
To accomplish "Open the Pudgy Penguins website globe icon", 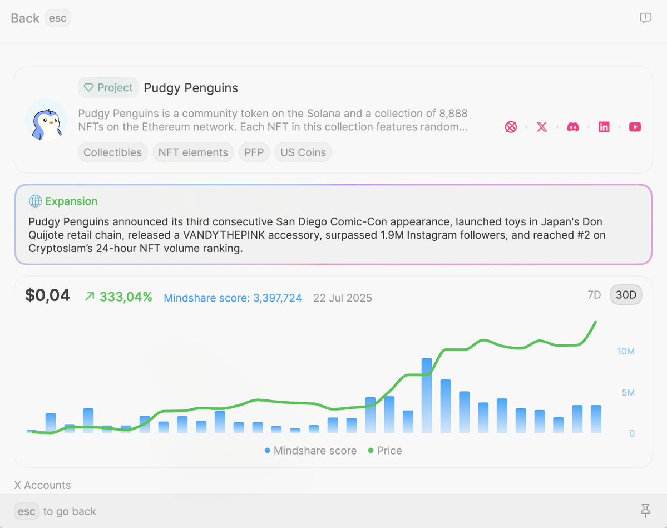I will click(x=511, y=127).
